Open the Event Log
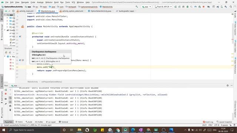Image resolution: width=237 pixels, height=133 pixels. pyautogui.click(x=208, y=122)
